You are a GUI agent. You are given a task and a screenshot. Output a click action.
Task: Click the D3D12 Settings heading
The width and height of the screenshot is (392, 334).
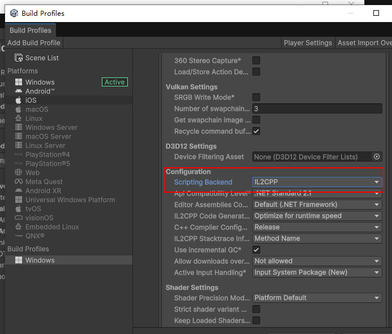click(x=191, y=146)
